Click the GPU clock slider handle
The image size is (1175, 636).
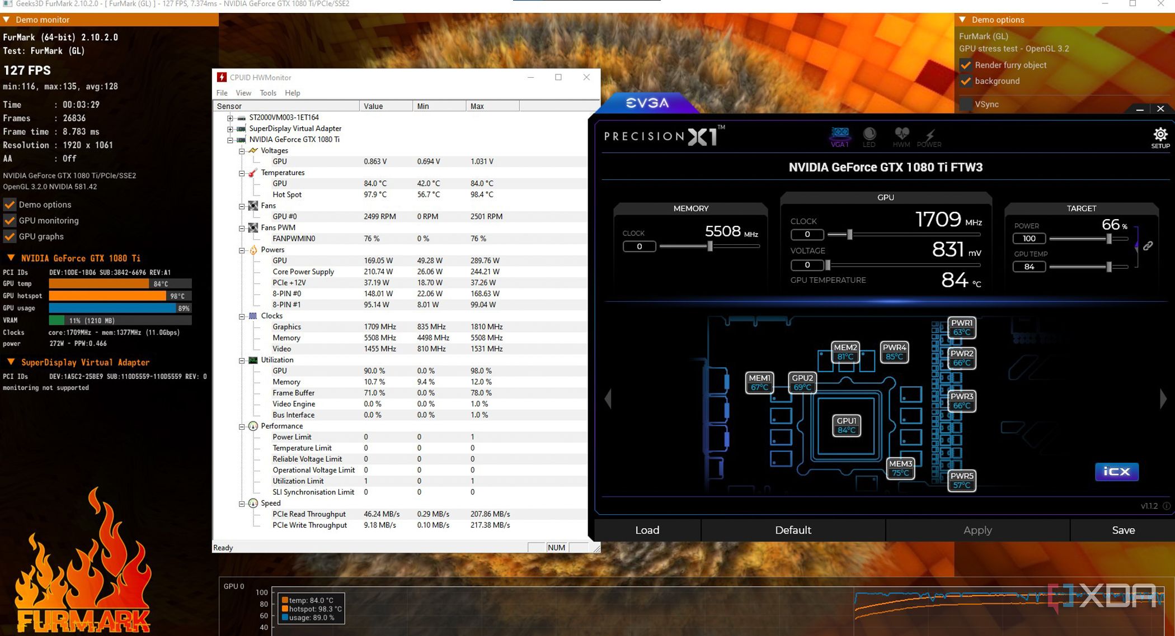[x=849, y=235]
